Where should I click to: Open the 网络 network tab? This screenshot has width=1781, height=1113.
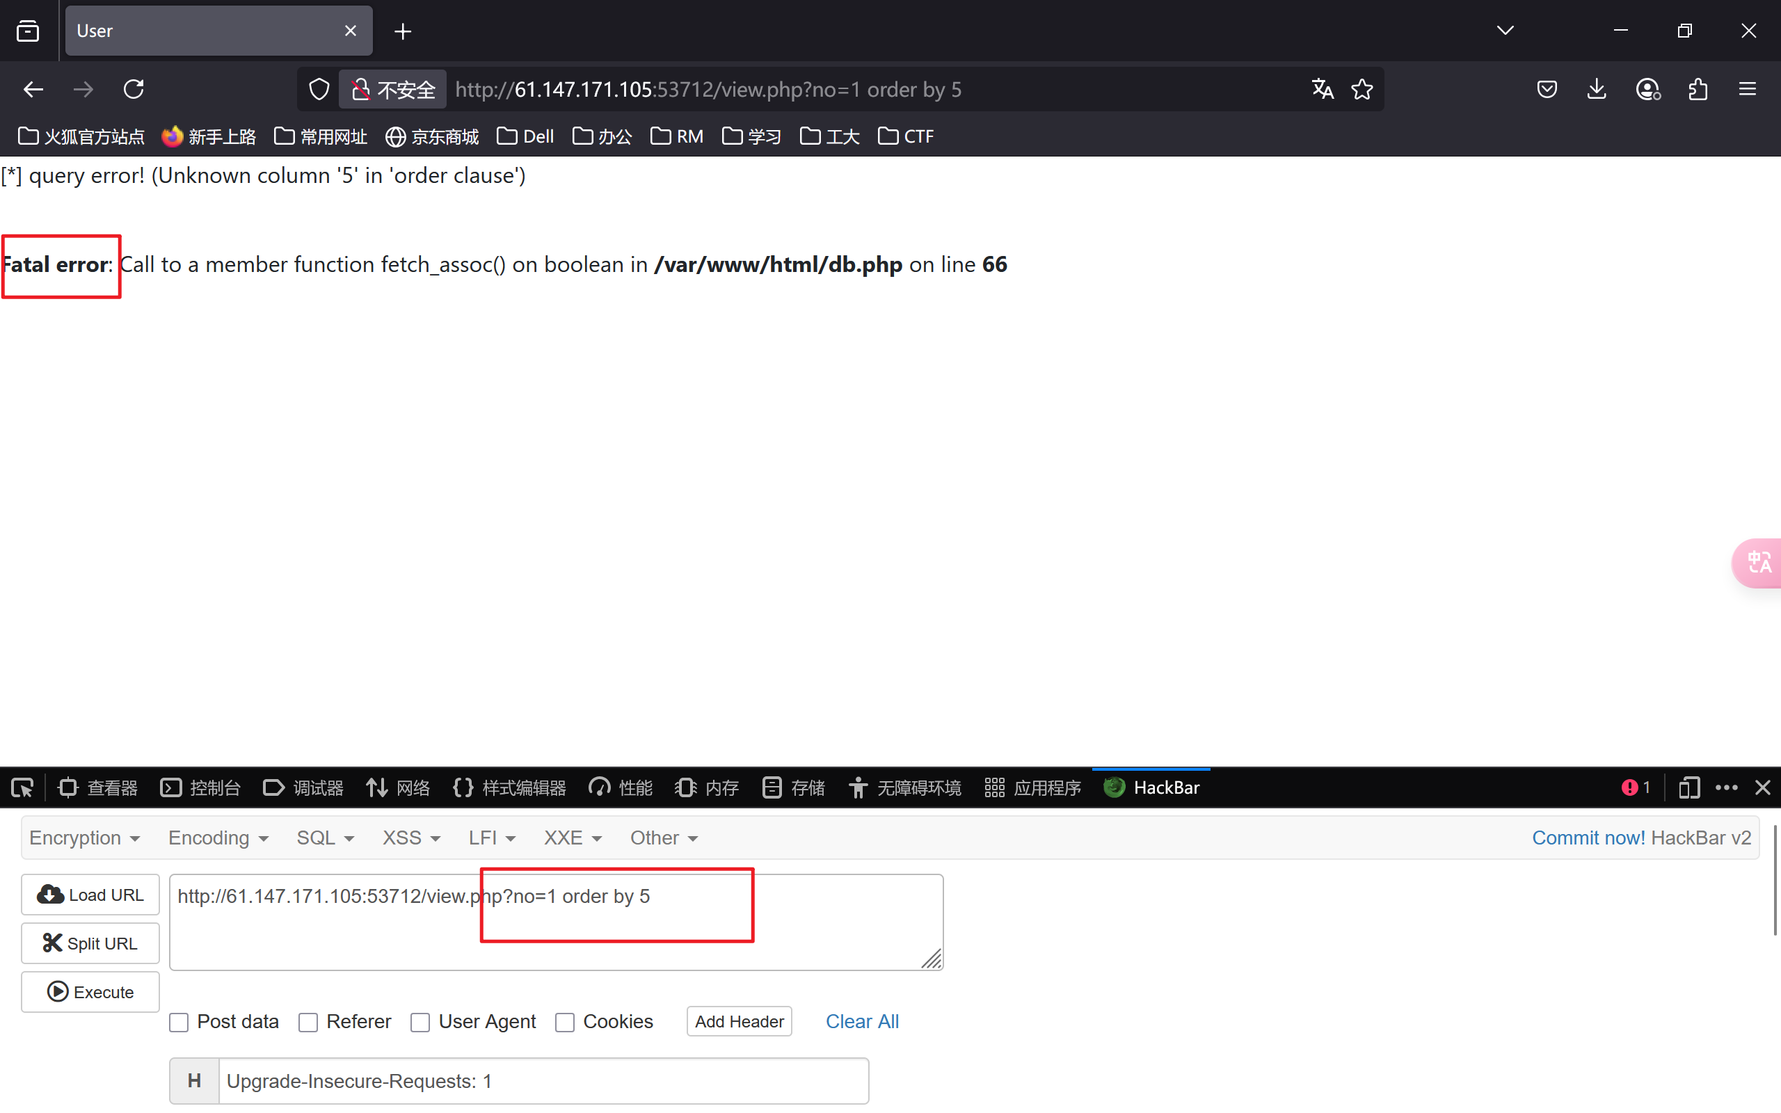click(398, 787)
